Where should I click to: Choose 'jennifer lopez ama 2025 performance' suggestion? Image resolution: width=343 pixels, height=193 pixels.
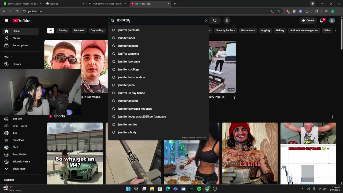click(x=158, y=117)
